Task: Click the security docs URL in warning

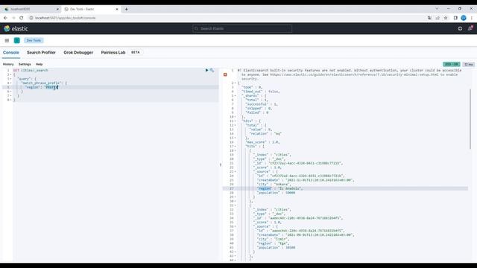Action: 355,74
